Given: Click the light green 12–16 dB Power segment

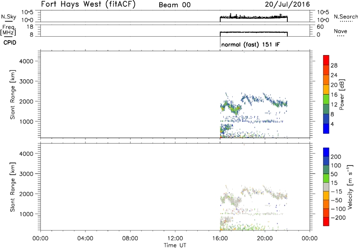Looking at the screenshot, I should coord(326,99).
